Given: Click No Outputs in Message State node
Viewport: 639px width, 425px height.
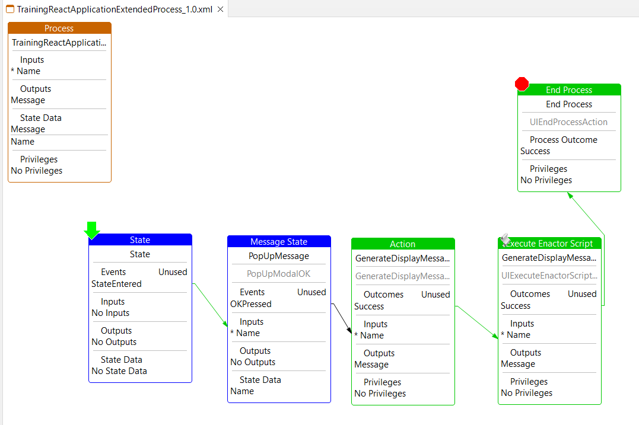Looking at the screenshot, I should click(x=253, y=362).
